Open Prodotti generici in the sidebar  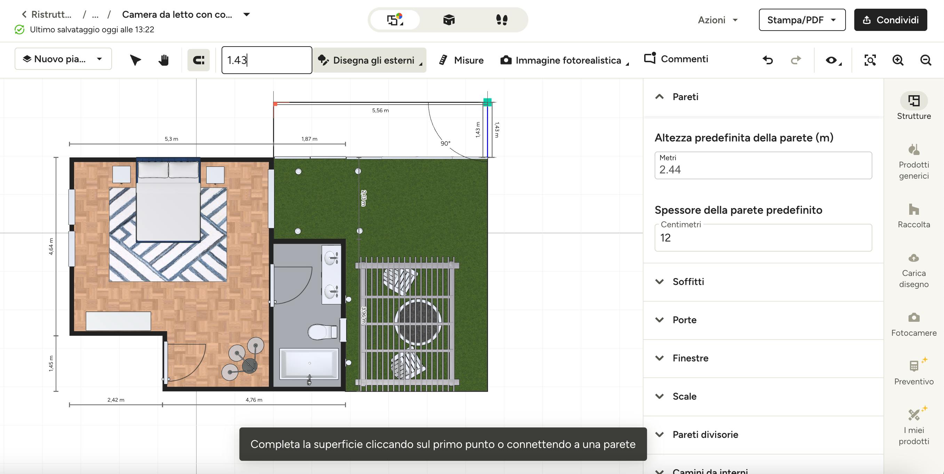(914, 161)
